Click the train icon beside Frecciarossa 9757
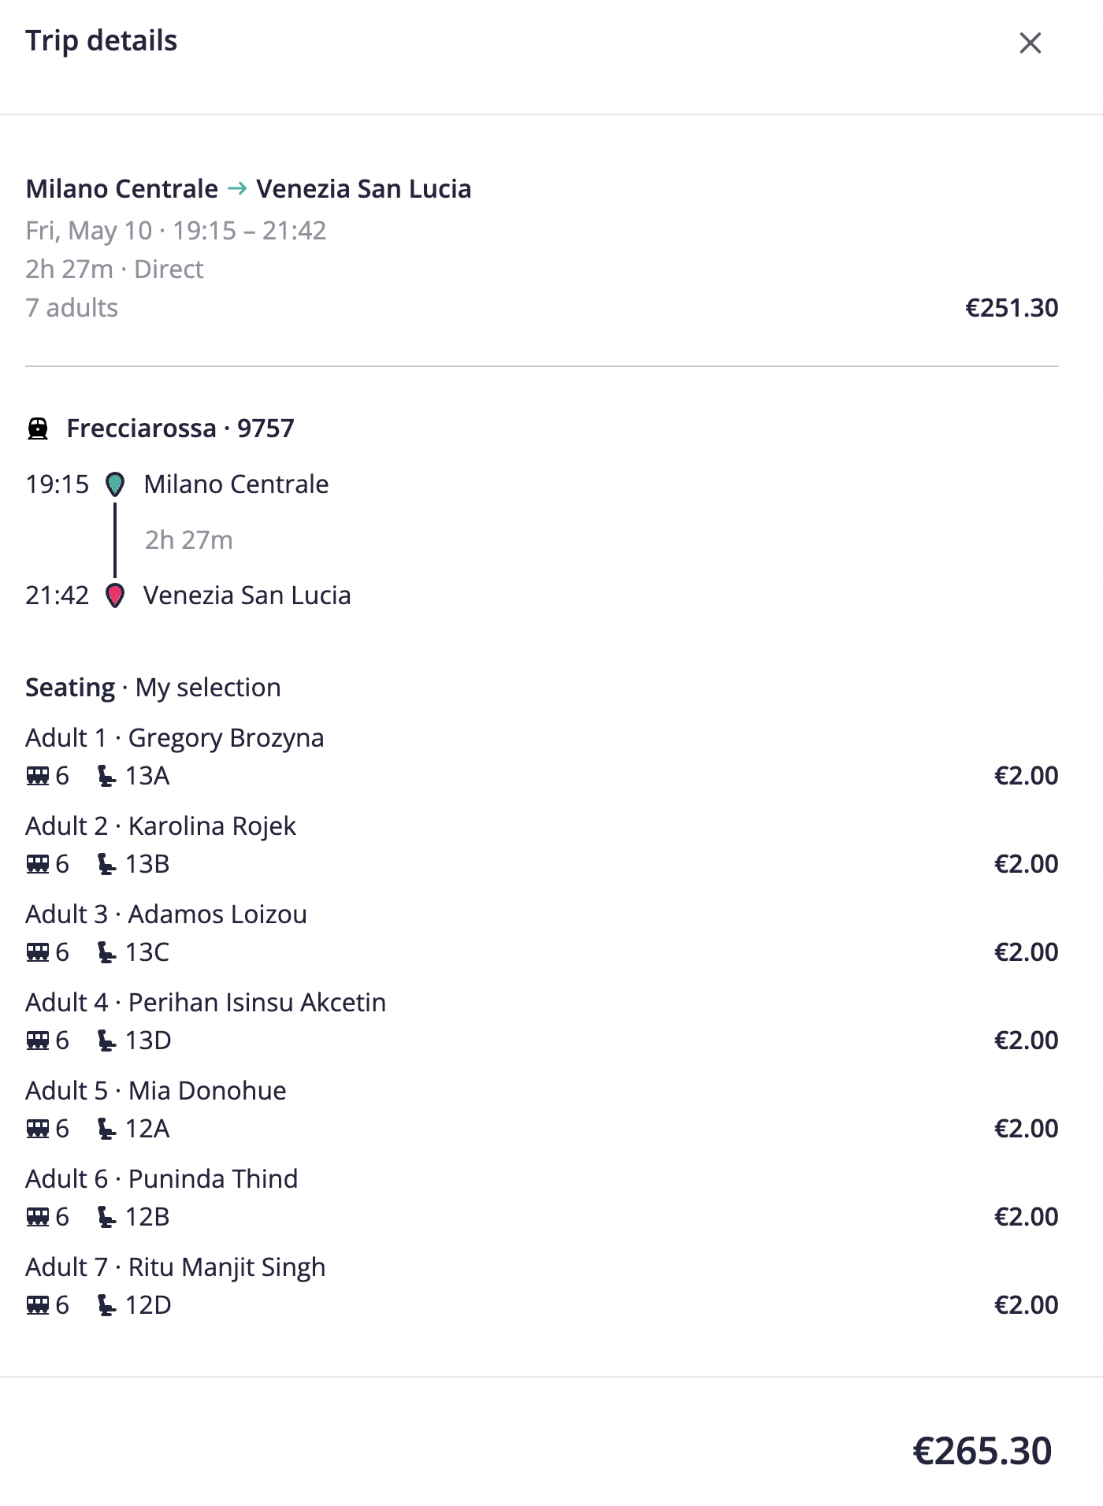 click(x=38, y=428)
